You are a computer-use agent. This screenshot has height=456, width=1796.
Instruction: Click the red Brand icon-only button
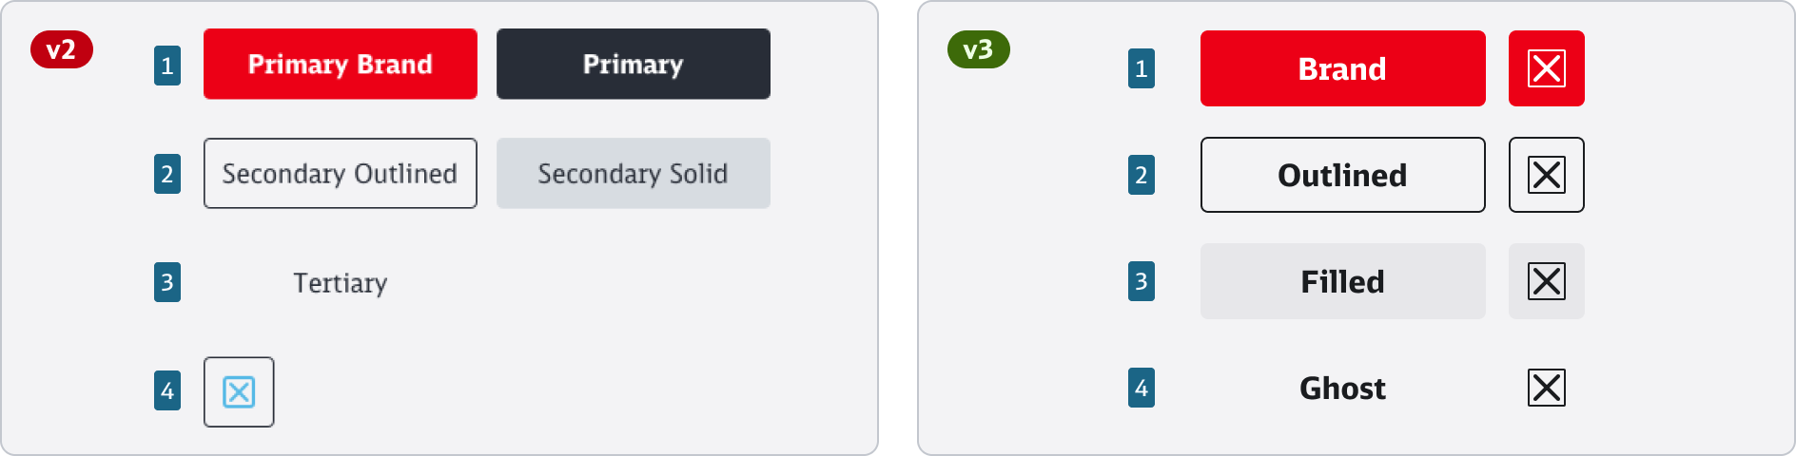pos(1546,68)
